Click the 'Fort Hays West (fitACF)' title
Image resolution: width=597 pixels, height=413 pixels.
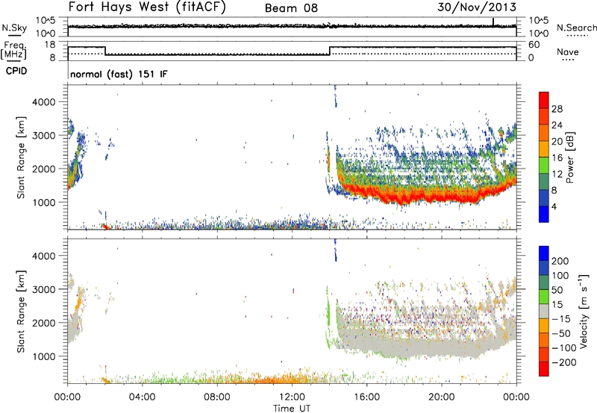click(147, 7)
